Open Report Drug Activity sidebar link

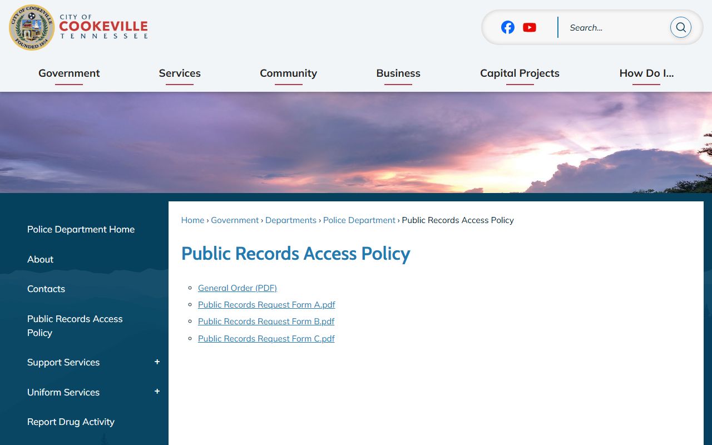[x=71, y=422]
